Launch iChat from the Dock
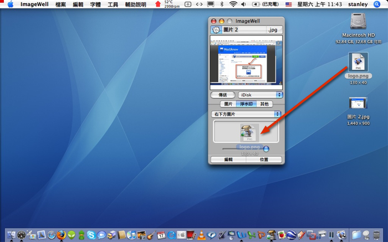Image resolution: width=388 pixels, height=242 pixels. pos(101,235)
